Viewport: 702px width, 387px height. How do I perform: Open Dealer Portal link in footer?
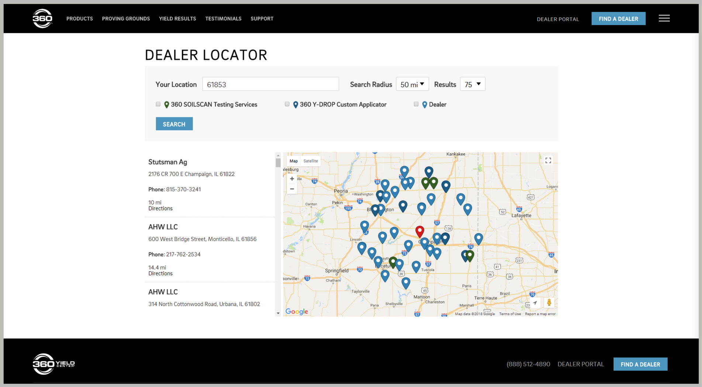[581, 364]
